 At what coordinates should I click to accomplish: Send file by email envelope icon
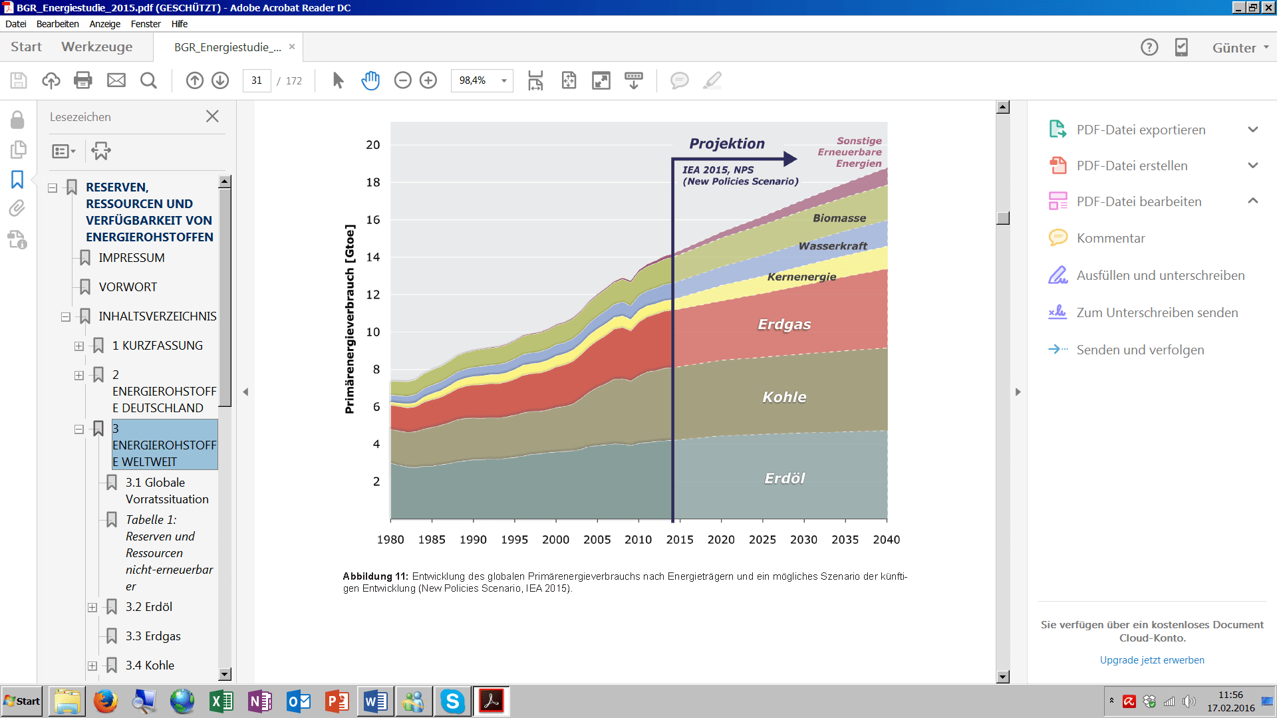116,80
